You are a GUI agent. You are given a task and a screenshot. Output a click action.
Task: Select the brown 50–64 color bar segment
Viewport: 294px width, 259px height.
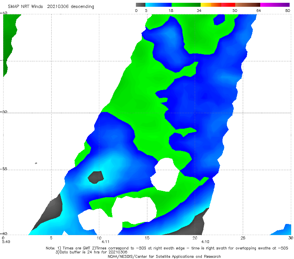pos(248,5)
